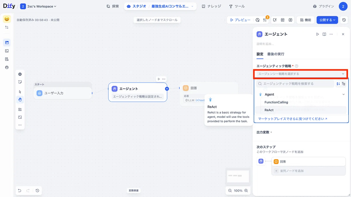Click the add node plus icon
Viewport: 351px width, 197px height.
(20, 74)
